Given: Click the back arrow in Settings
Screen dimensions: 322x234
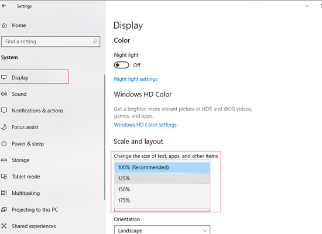Looking at the screenshot, I should pos(4,6).
